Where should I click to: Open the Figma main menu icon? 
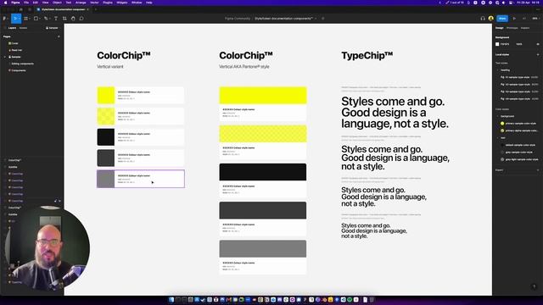[5, 19]
